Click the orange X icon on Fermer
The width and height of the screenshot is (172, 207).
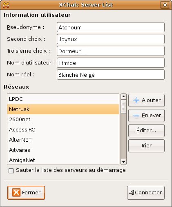[16, 192]
